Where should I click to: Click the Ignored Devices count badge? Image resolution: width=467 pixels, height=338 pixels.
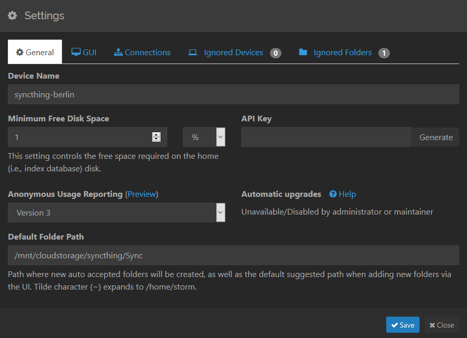(276, 53)
